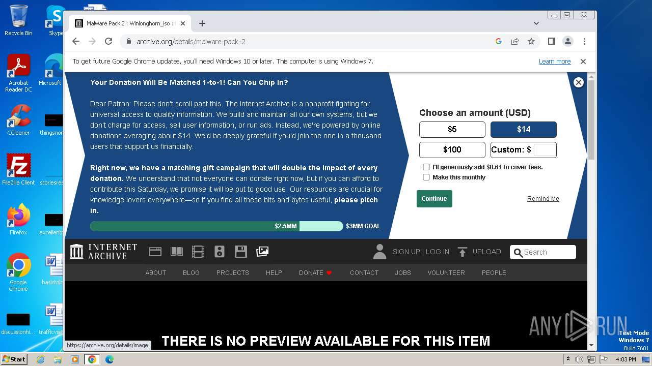Open the ABOUT menu item
652x366 pixels.
click(156, 273)
